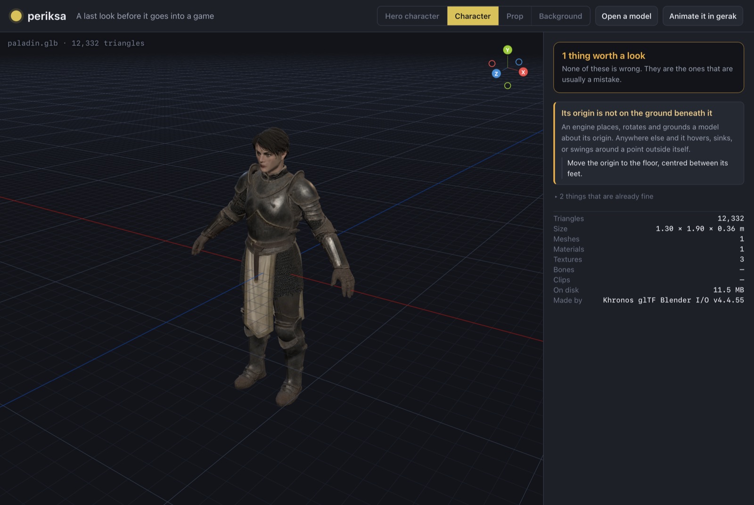The image size is (754, 505).
Task: Open a model button
Action: (x=626, y=16)
